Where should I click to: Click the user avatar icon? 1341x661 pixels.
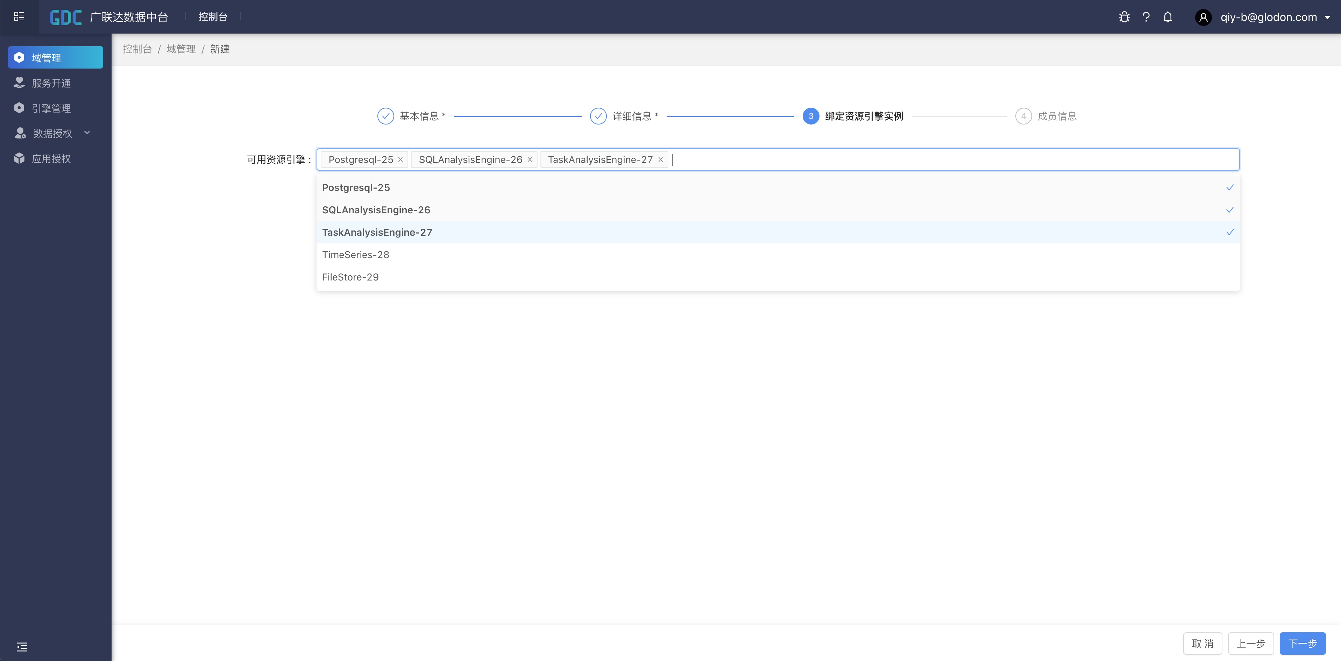pos(1203,18)
